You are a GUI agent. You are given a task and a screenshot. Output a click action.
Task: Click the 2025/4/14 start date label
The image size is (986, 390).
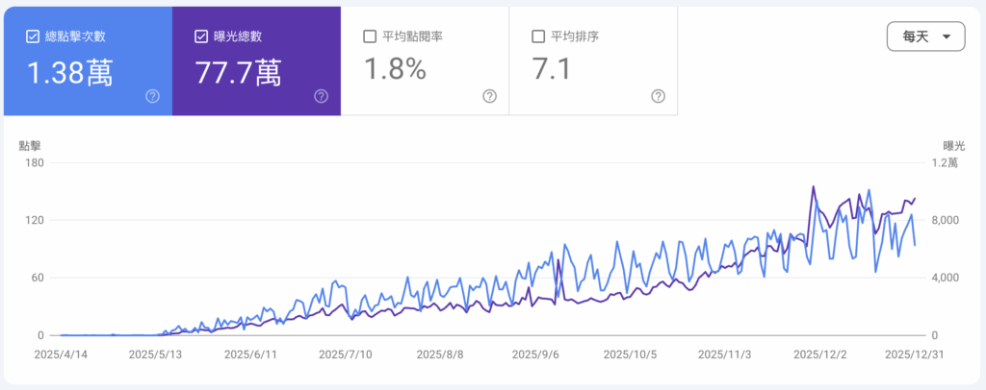pos(61,353)
